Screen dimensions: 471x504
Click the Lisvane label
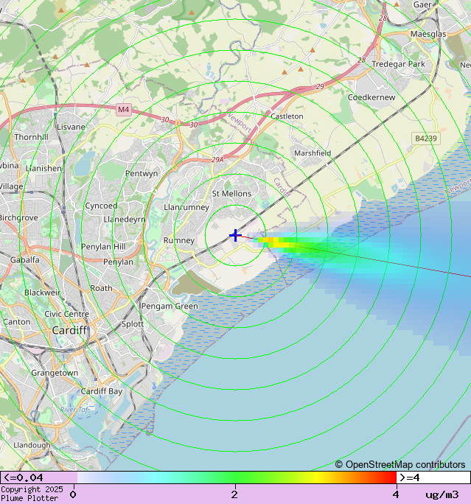point(71,127)
